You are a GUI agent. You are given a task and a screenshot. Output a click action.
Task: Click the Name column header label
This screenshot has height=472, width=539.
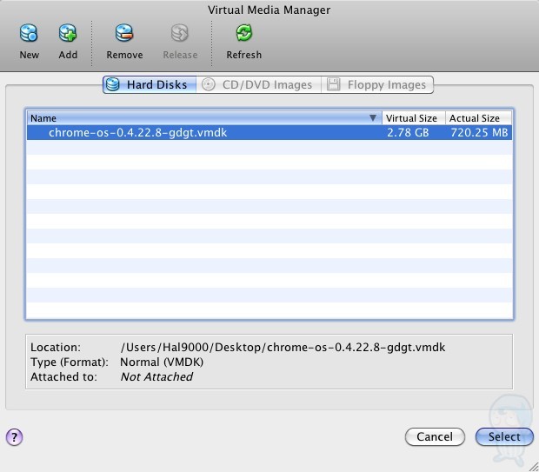click(43, 118)
